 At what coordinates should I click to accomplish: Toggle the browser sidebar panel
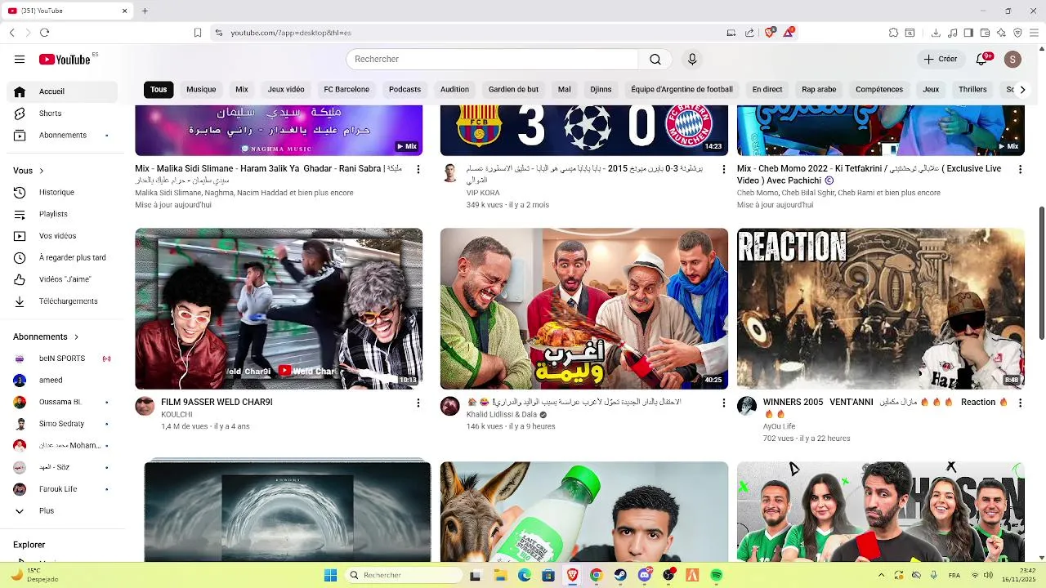[968, 33]
